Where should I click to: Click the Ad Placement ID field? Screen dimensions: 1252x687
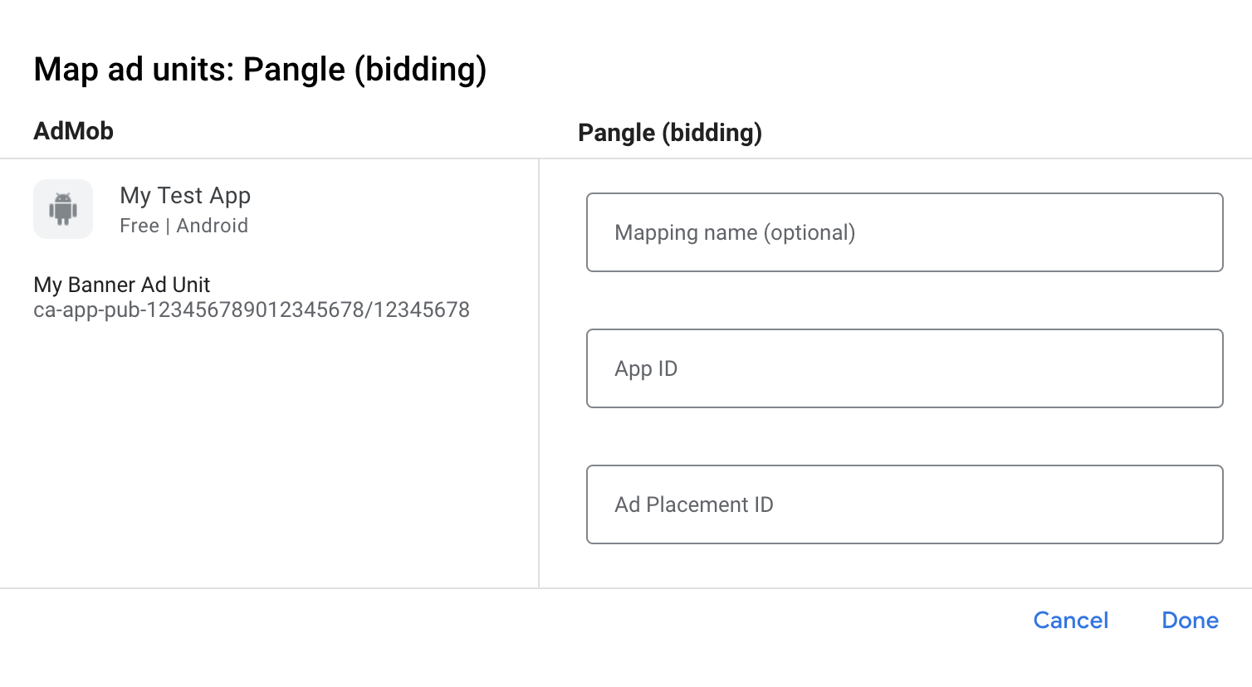tap(904, 504)
